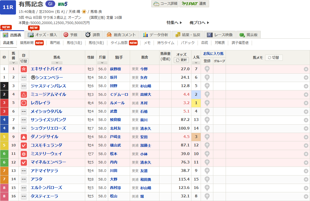Toggle the 馬メモ 切替 button
310x201 pixels.
(x=274, y=57)
